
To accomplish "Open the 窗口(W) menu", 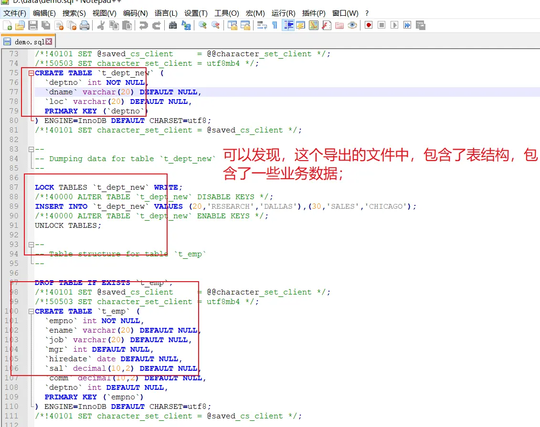I will click(345, 13).
